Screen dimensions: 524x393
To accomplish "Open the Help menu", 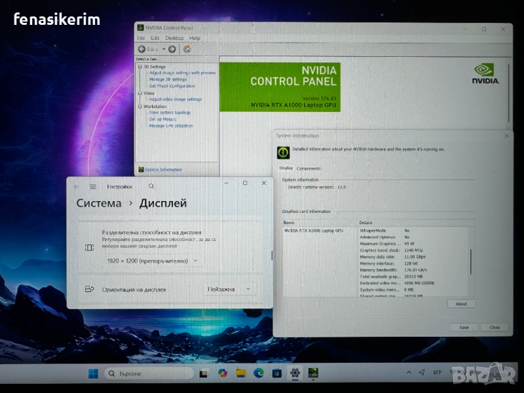I will click(195, 38).
